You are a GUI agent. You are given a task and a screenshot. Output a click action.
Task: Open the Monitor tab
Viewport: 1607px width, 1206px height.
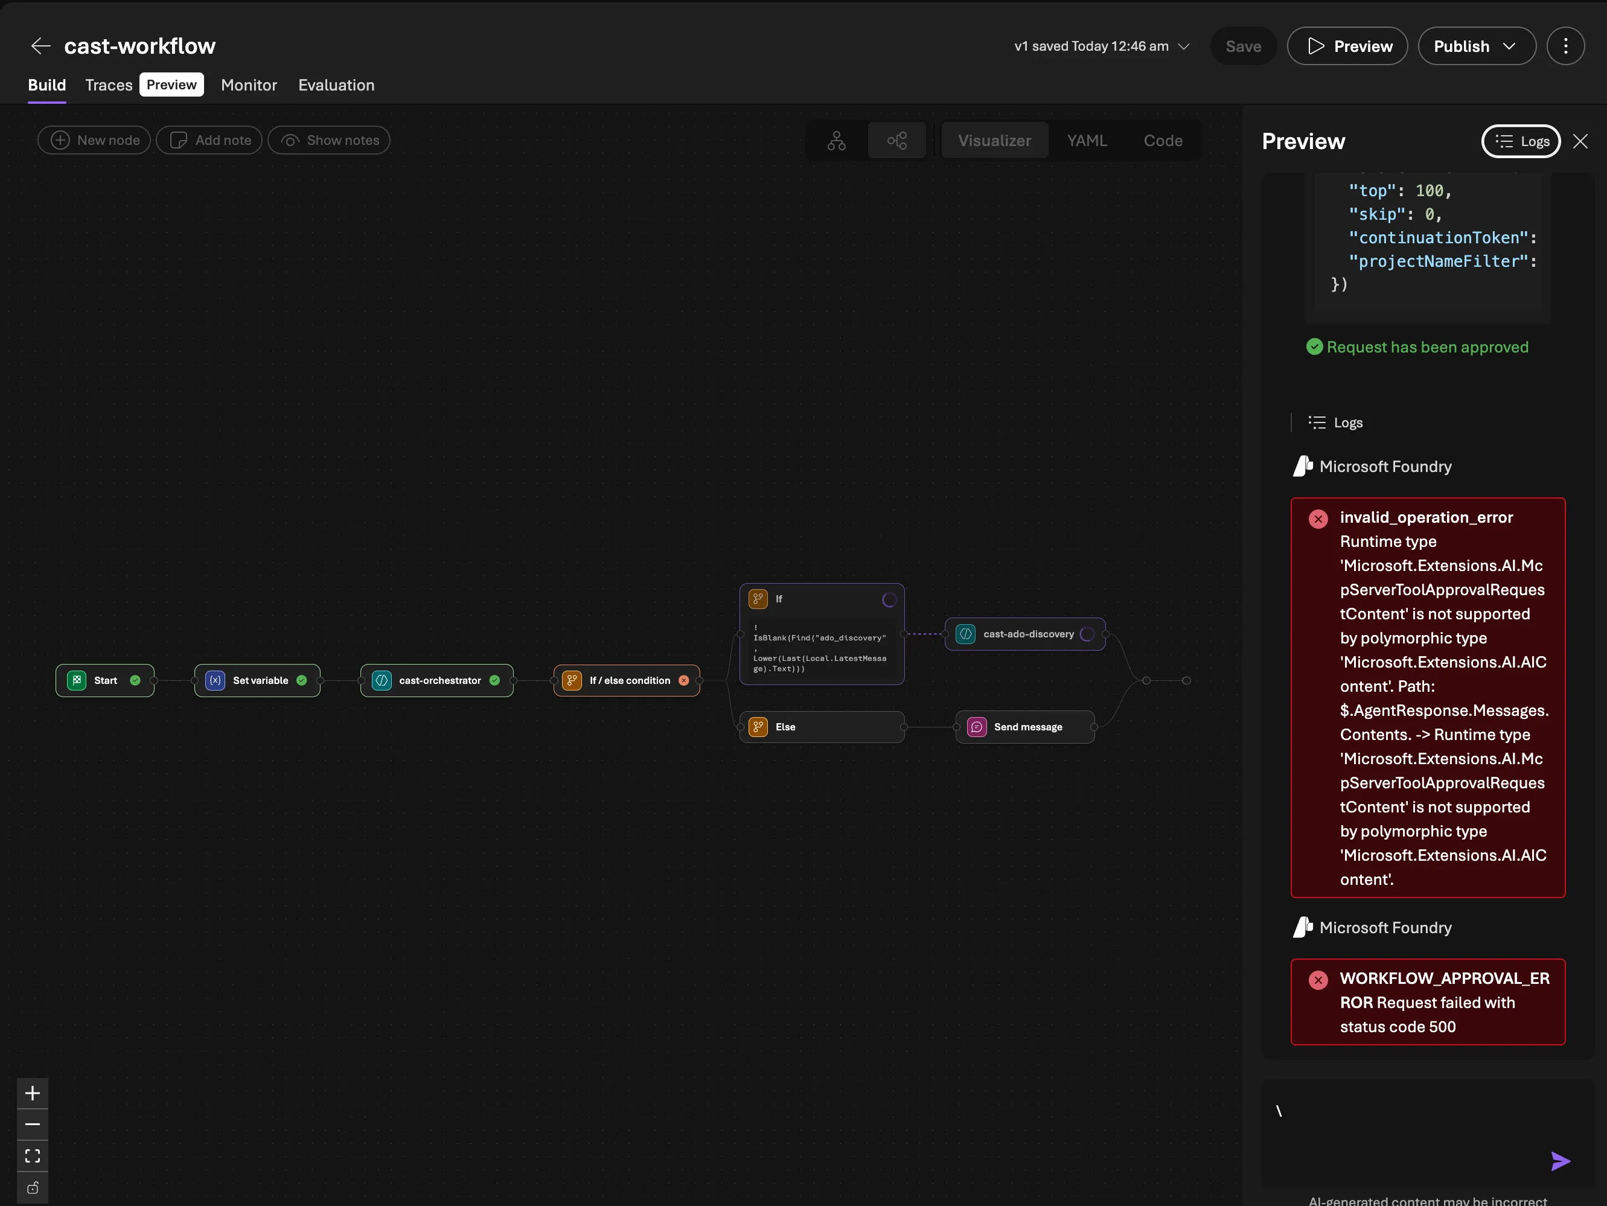point(249,85)
